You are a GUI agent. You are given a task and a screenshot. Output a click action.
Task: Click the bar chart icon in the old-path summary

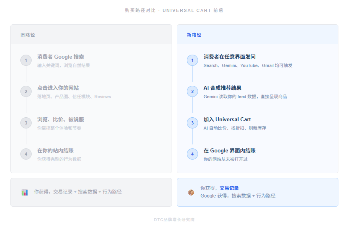24,192
